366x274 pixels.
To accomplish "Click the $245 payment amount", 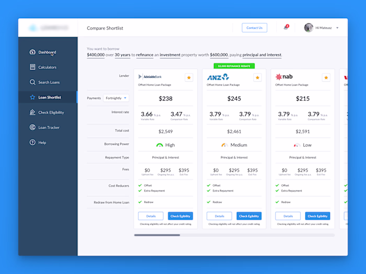I will [x=234, y=99].
